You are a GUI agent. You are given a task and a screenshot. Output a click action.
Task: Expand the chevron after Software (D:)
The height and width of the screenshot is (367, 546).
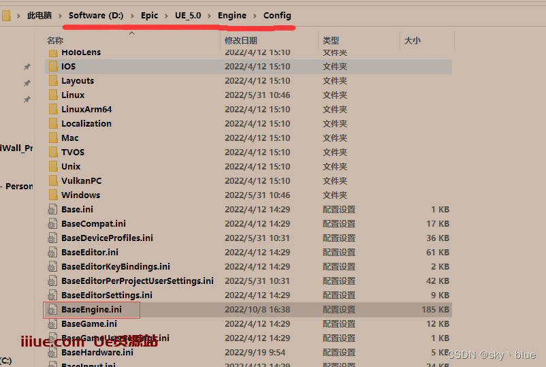coord(131,16)
